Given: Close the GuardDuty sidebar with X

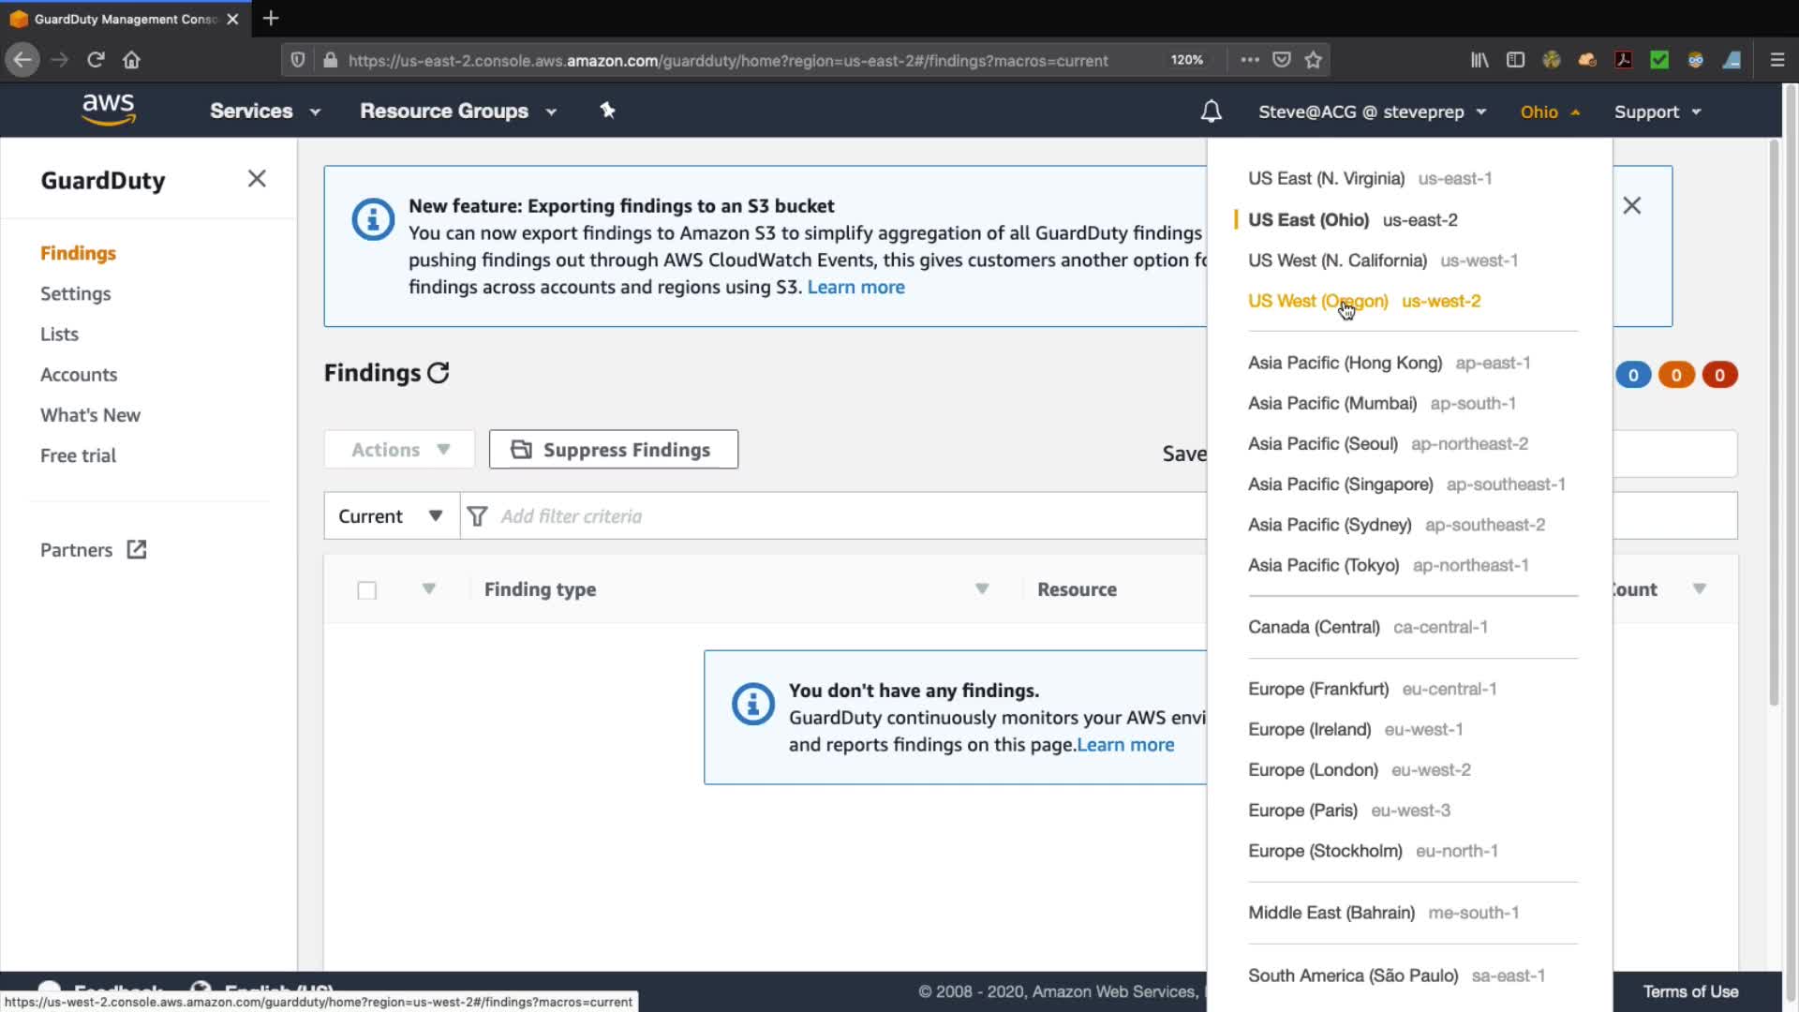Looking at the screenshot, I should (257, 179).
